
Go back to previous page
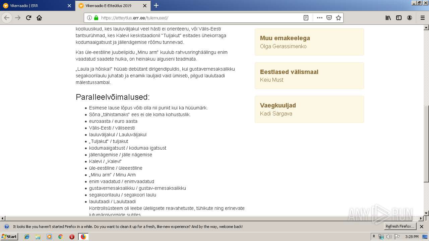pyautogui.click(x=7, y=18)
